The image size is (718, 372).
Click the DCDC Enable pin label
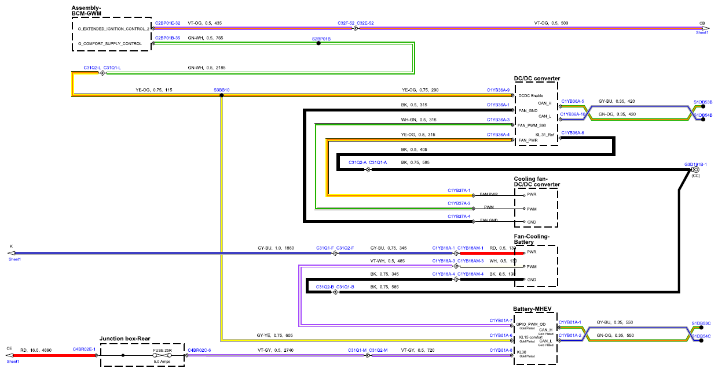(532, 96)
